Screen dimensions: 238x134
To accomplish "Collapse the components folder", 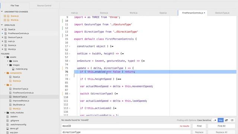I will click(x=5, y=73).
